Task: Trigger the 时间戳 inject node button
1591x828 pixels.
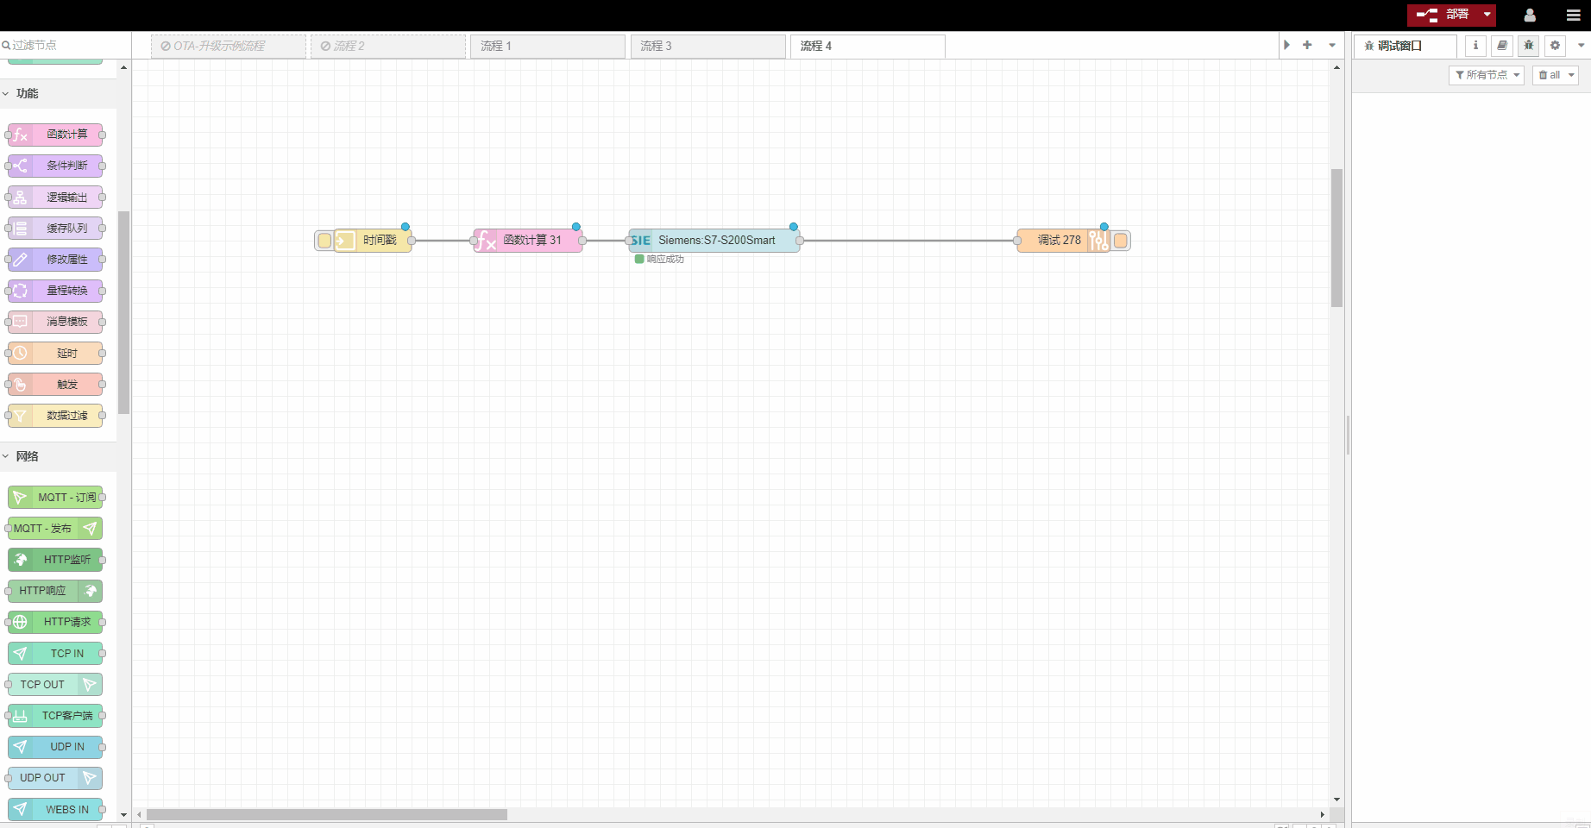Action: tap(324, 241)
